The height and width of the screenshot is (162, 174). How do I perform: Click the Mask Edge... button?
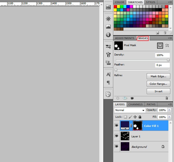coord(158,76)
